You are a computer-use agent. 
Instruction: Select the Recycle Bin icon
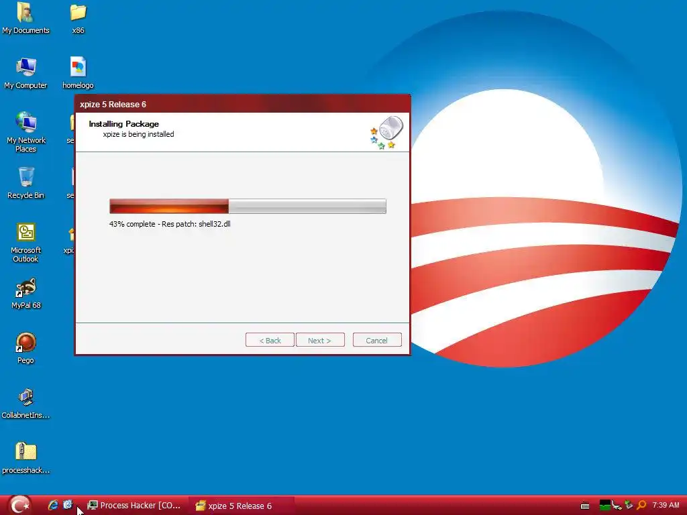[26, 183]
